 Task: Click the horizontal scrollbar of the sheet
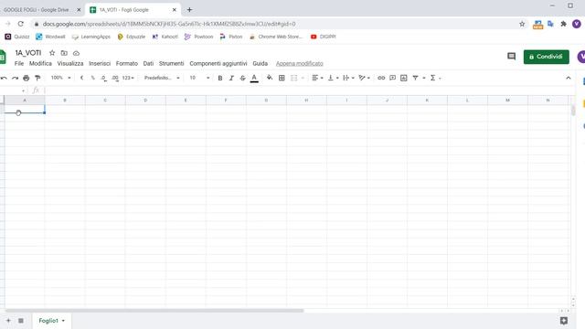(x=154, y=311)
